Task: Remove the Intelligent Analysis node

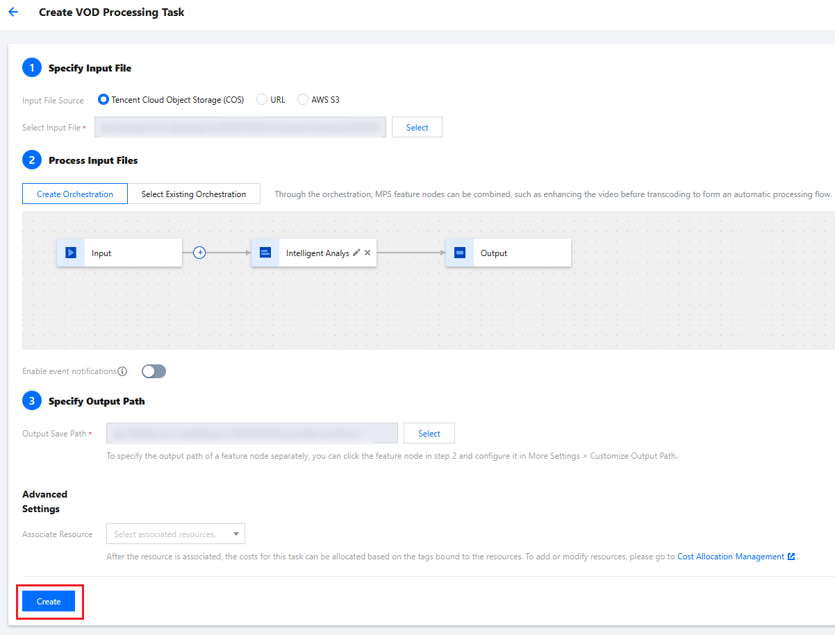Action: (x=367, y=253)
